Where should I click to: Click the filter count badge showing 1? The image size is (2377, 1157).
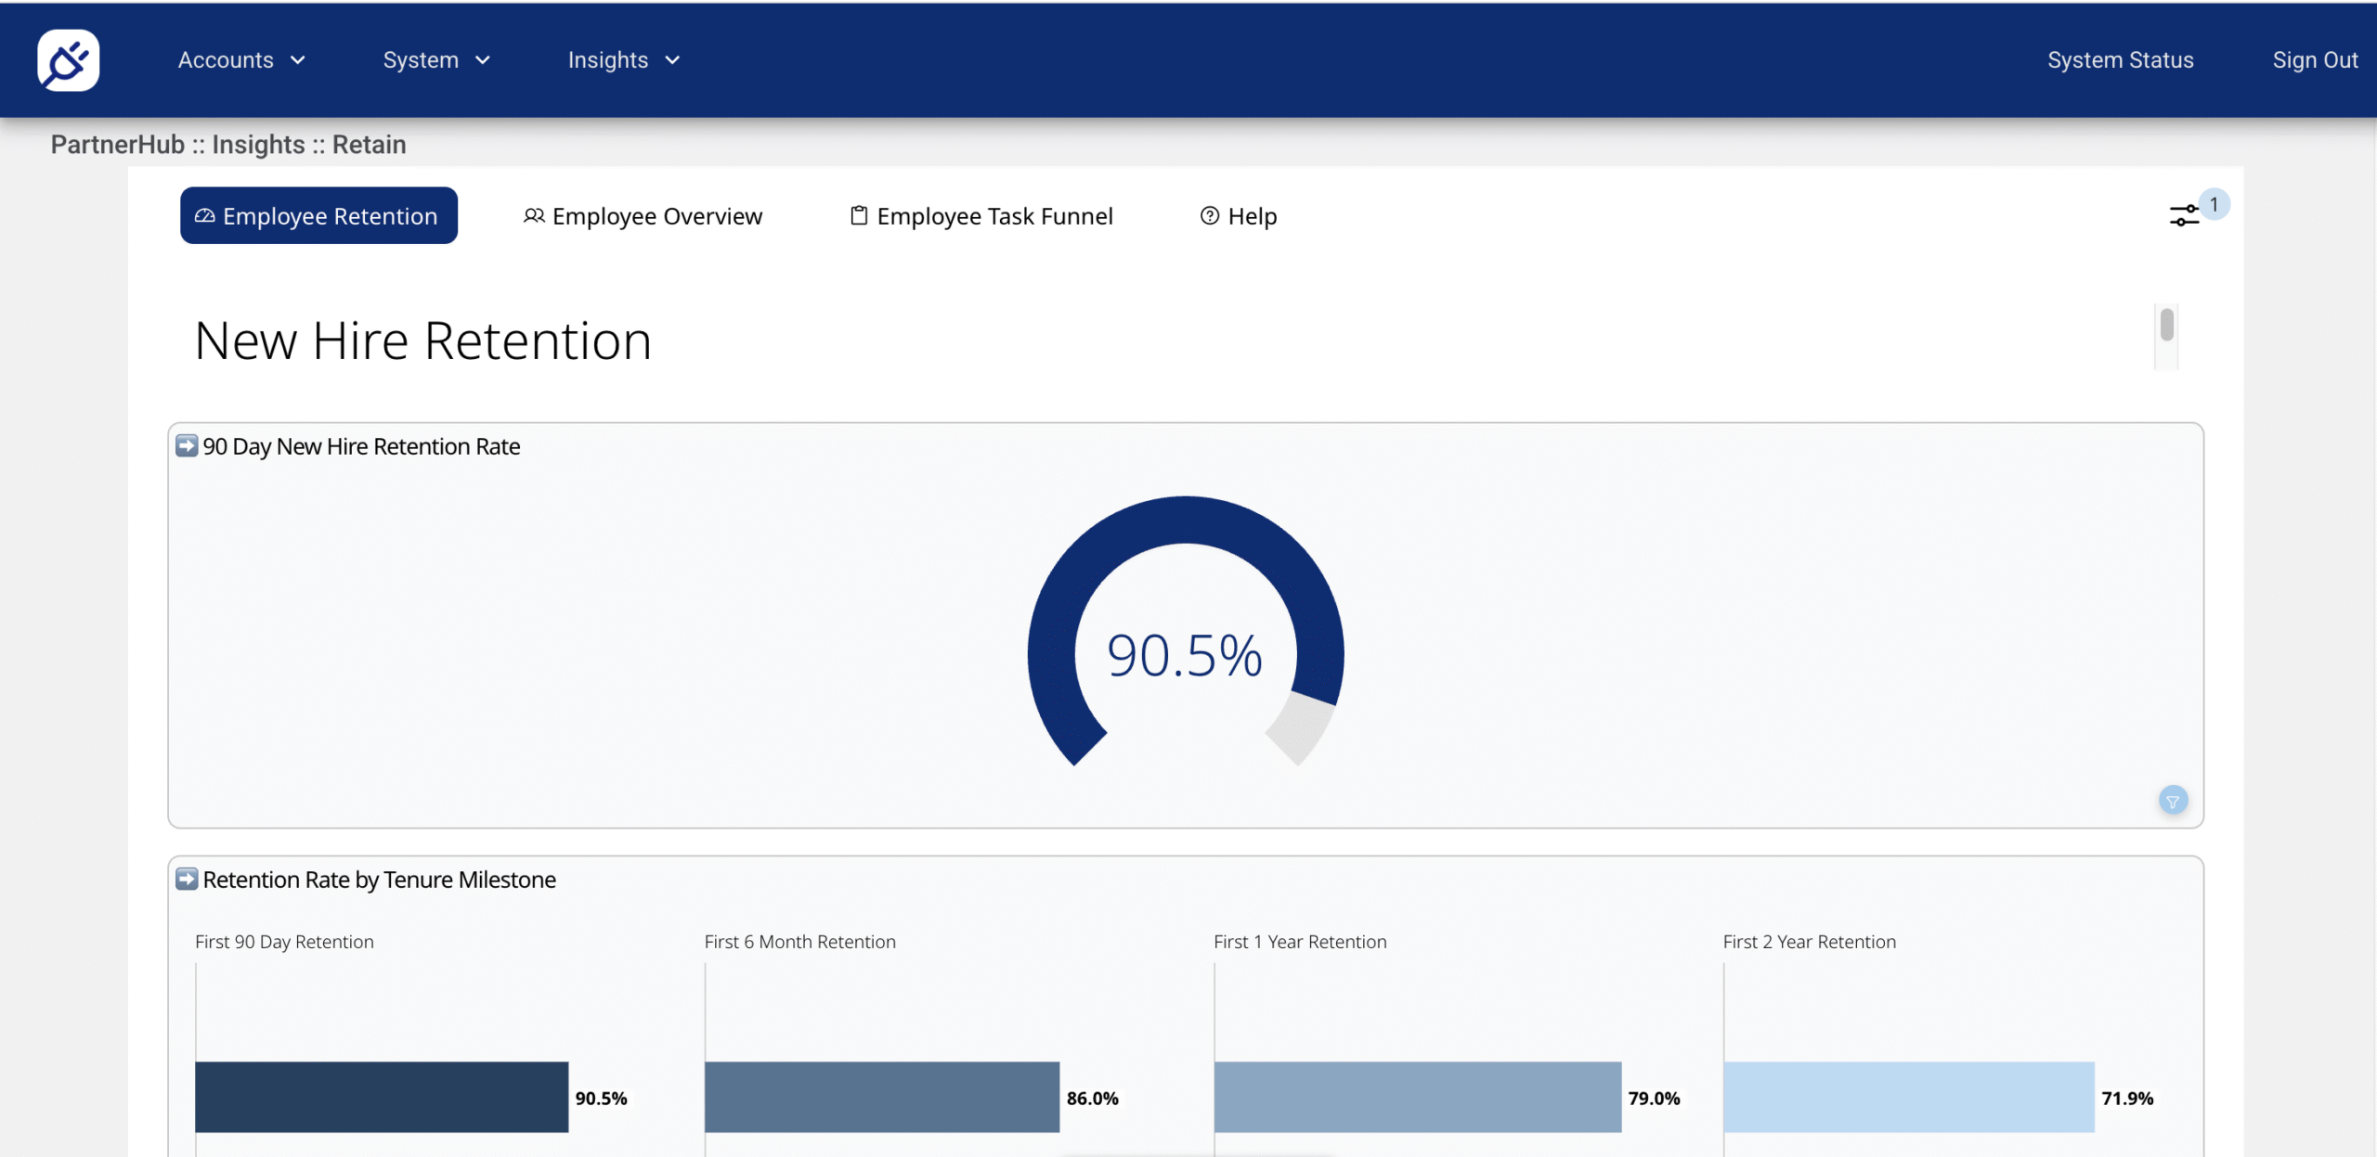pyautogui.click(x=2214, y=204)
